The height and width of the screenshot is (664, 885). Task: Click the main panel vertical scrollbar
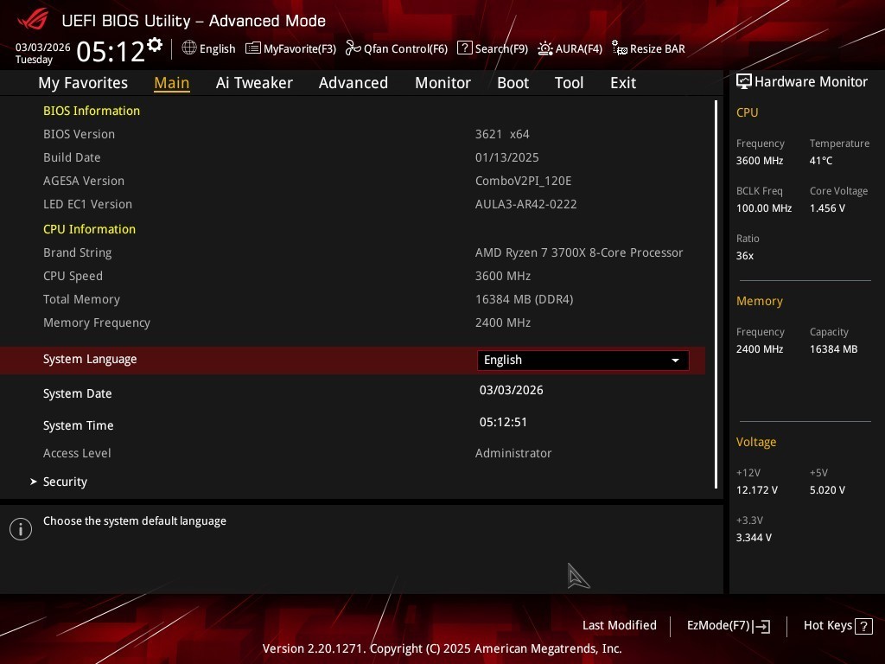[x=716, y=294]
